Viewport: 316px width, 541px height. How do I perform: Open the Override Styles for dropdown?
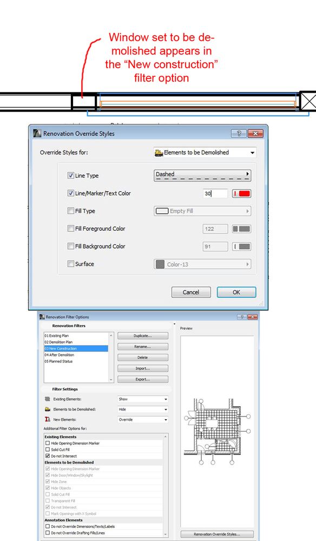205,153
